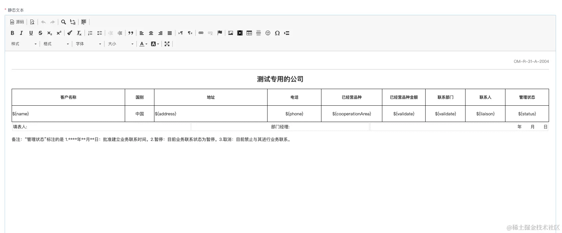Set right-to-left text direction
Image resolution: width=562 pixels, height=233 pixels.
[x=190, y=33]
